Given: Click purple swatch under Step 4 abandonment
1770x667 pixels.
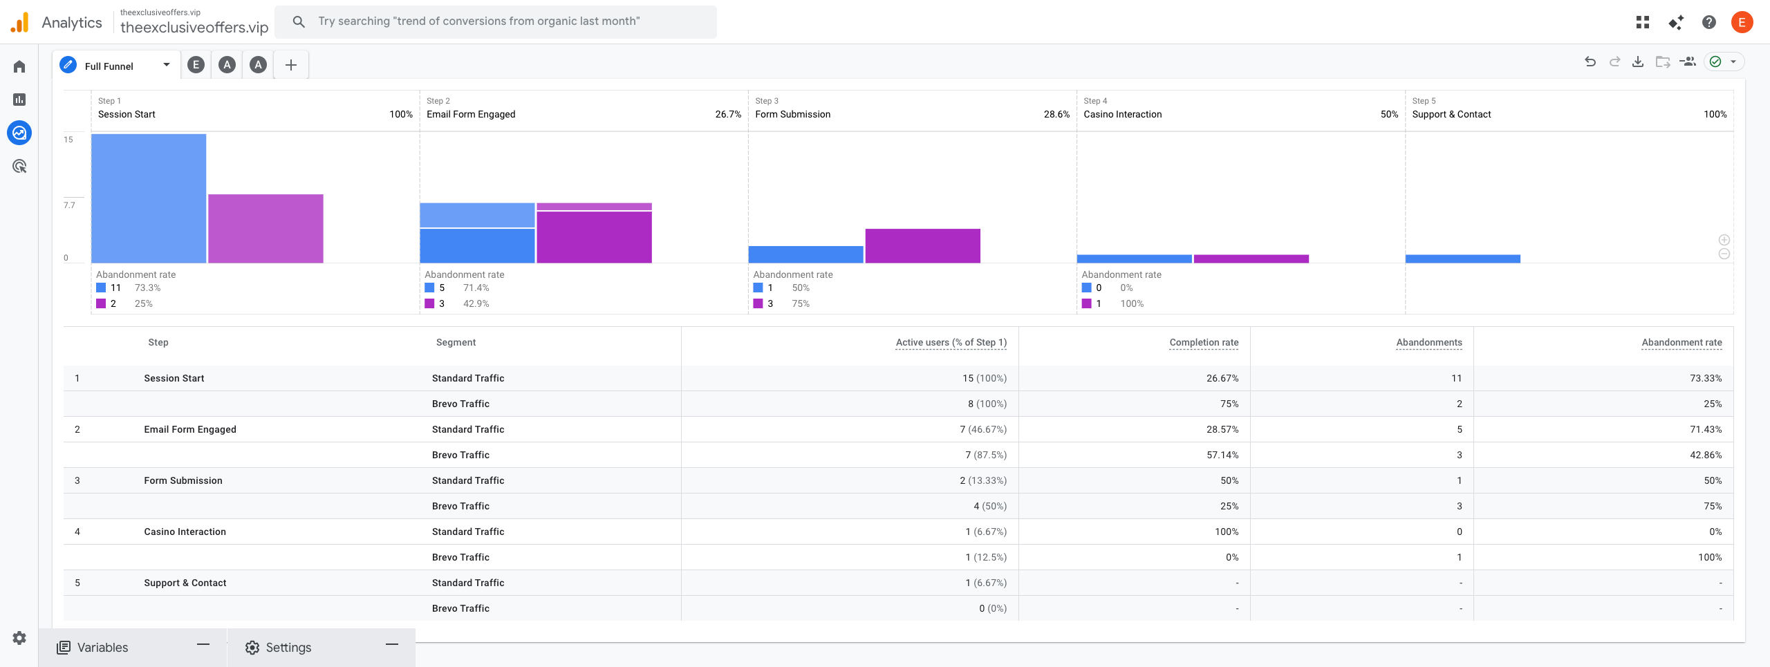Looking at the screenshot, I should (x=1086, y=303).
